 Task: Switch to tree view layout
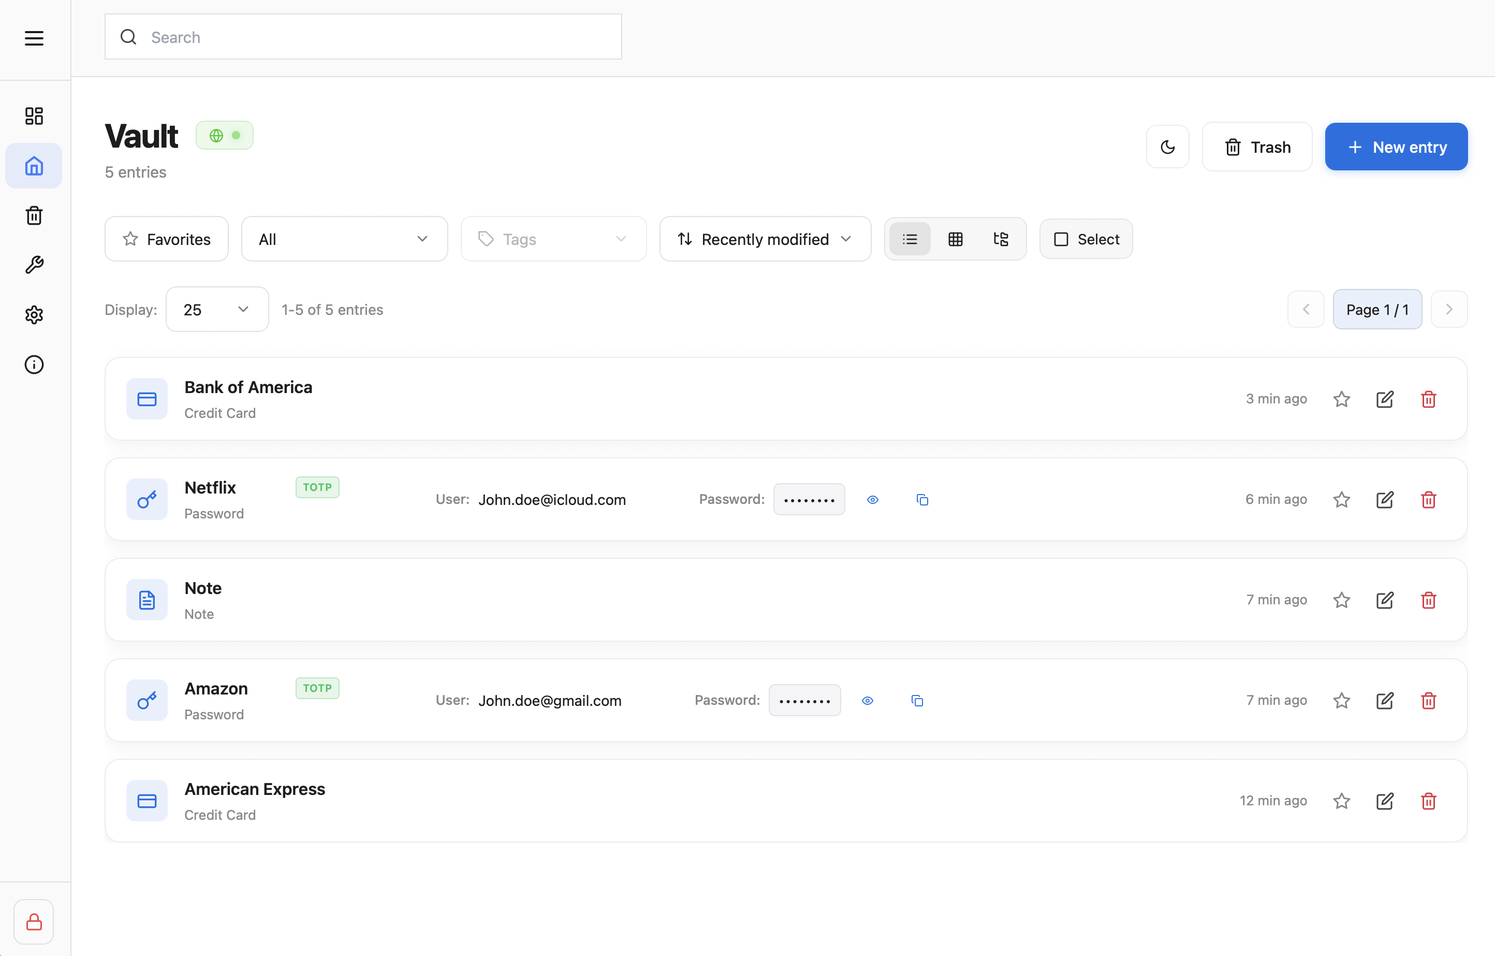click(x=1000, y=239)
